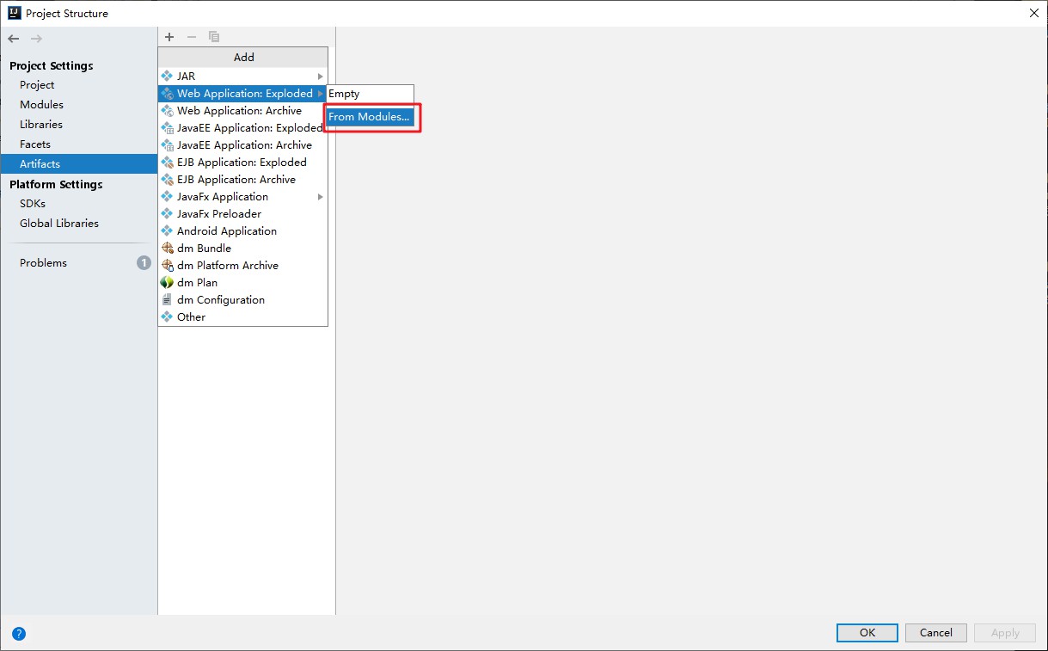Viewport: 1048px width, 651px height.
Task: Click the Copy artifact toolbar icon
Action: point(214,37)
